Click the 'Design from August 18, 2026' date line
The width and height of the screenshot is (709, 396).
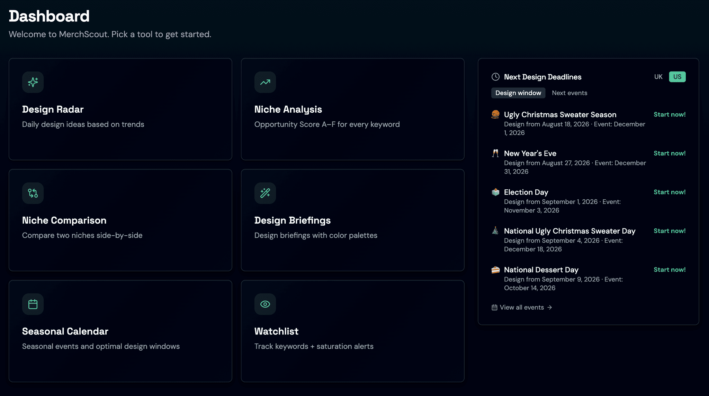[575, 128]
